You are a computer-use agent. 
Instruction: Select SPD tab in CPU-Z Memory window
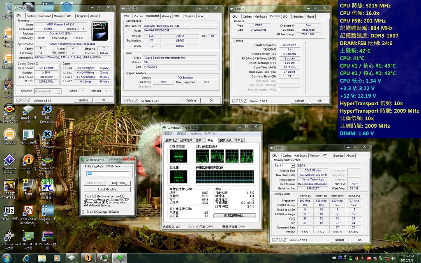285,16
